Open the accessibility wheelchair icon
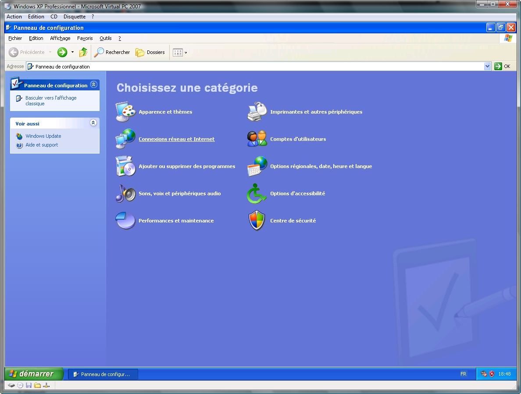521x394 pixels. [257, 193]
